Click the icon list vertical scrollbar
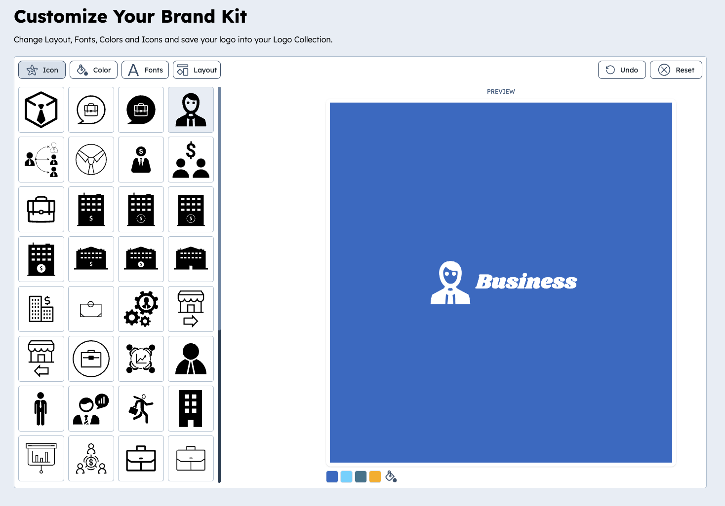 (219, 285)
